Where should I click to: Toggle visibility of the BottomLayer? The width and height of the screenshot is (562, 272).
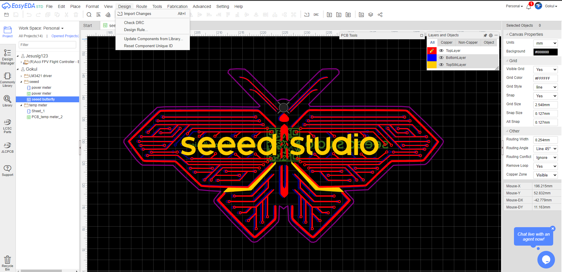(x=441, y=58)
